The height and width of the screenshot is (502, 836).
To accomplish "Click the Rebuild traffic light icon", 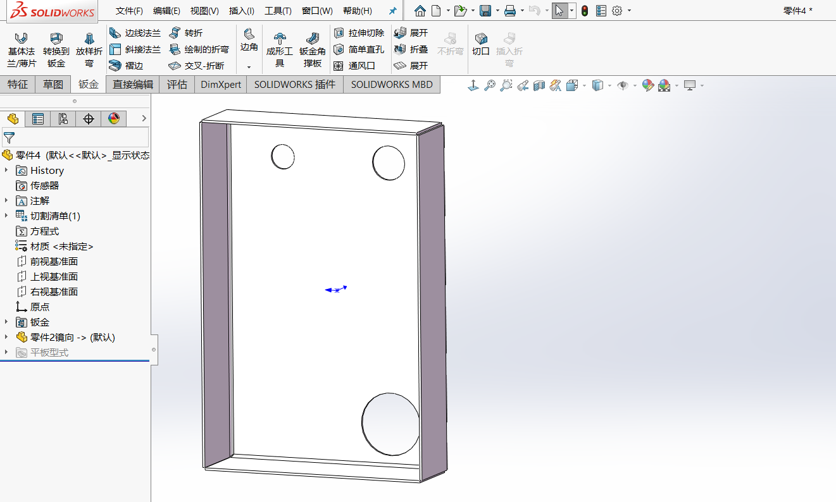I will [x=585, y=11].
